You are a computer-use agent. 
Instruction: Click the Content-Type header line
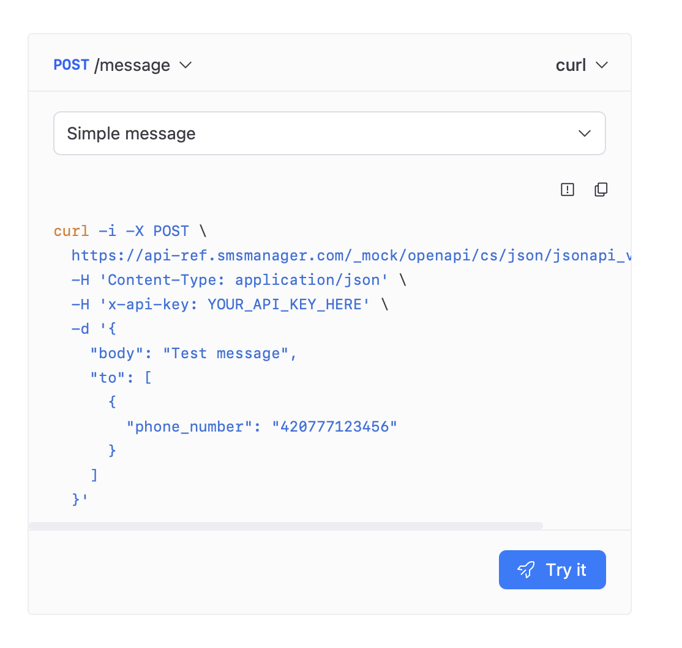click(x=238, y=280)
